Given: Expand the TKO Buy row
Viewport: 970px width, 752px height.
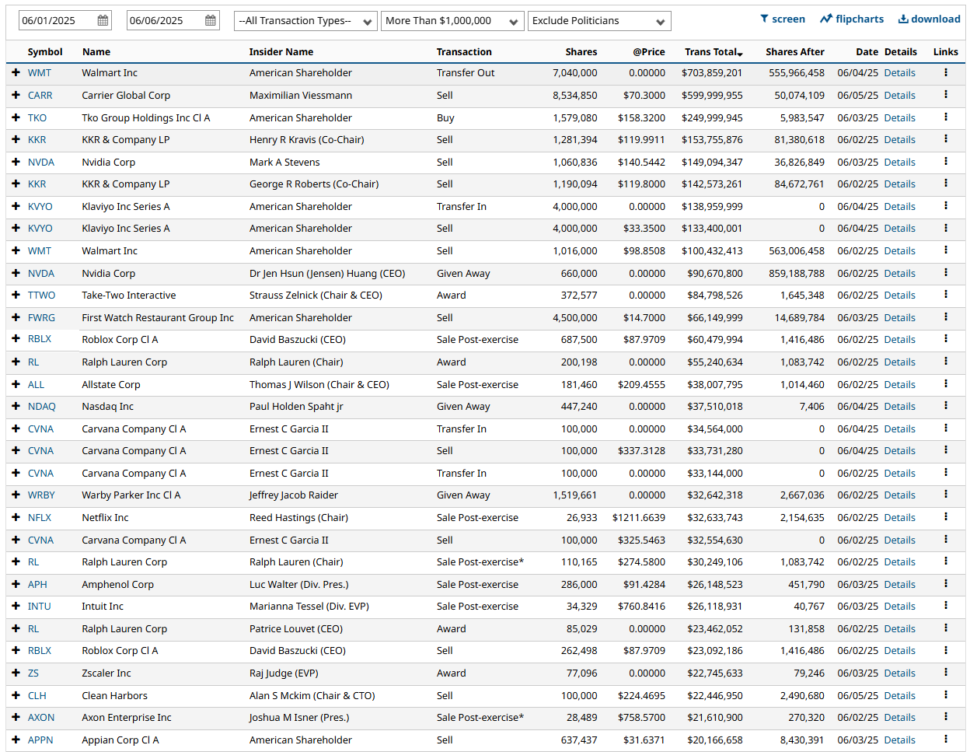Looking at the screenshot, I should pos(16,117).
